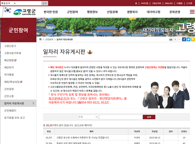The width and height of the screenshot is (195, 144).
Task: Open the hamburger full menu icon
Action: tap(192, 12)
